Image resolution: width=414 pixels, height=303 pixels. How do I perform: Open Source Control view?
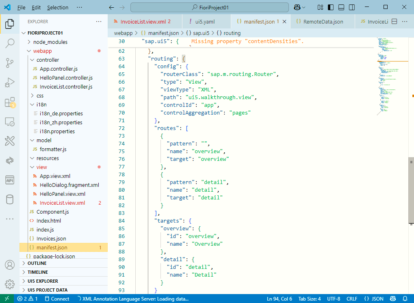(9, 63)
